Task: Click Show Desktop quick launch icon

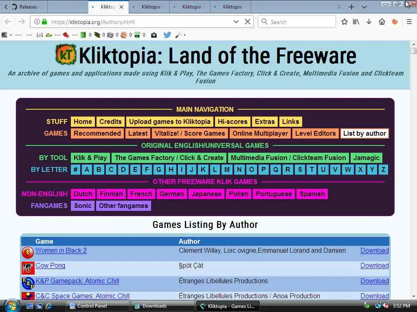Action: tap(29, 306)
